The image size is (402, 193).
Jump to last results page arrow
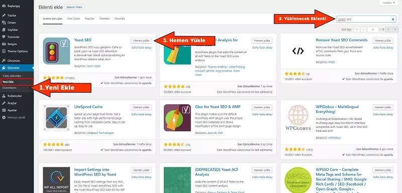tap(395, 30)
